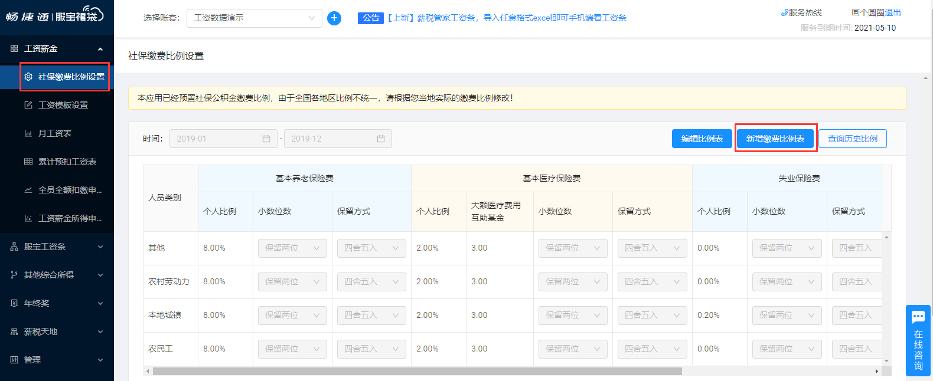Open the 在线咨询 chat widget

(918, 340)
